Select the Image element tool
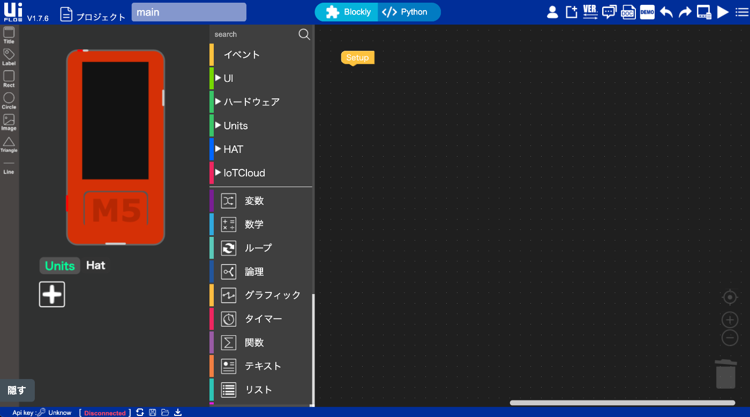The height and width of the screenshot is (417, 750). pyautogui.click(x=9, y=122)
